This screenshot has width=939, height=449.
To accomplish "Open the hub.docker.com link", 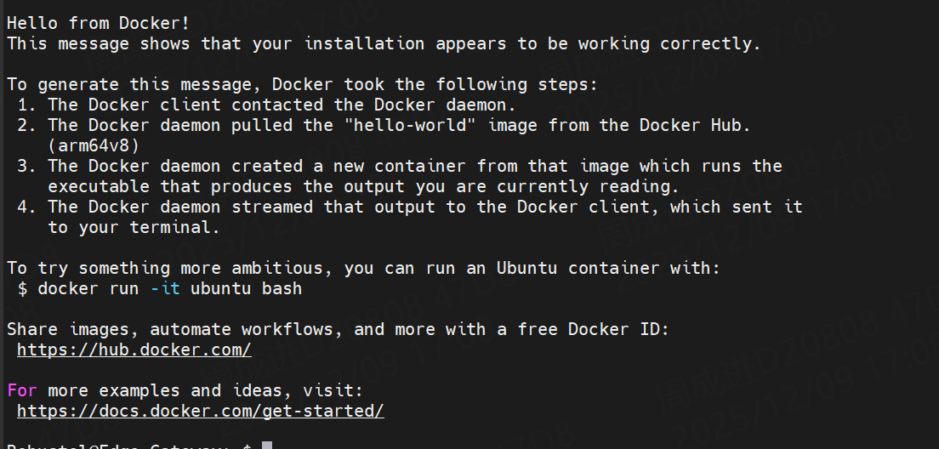I will (x=134, y=350).
